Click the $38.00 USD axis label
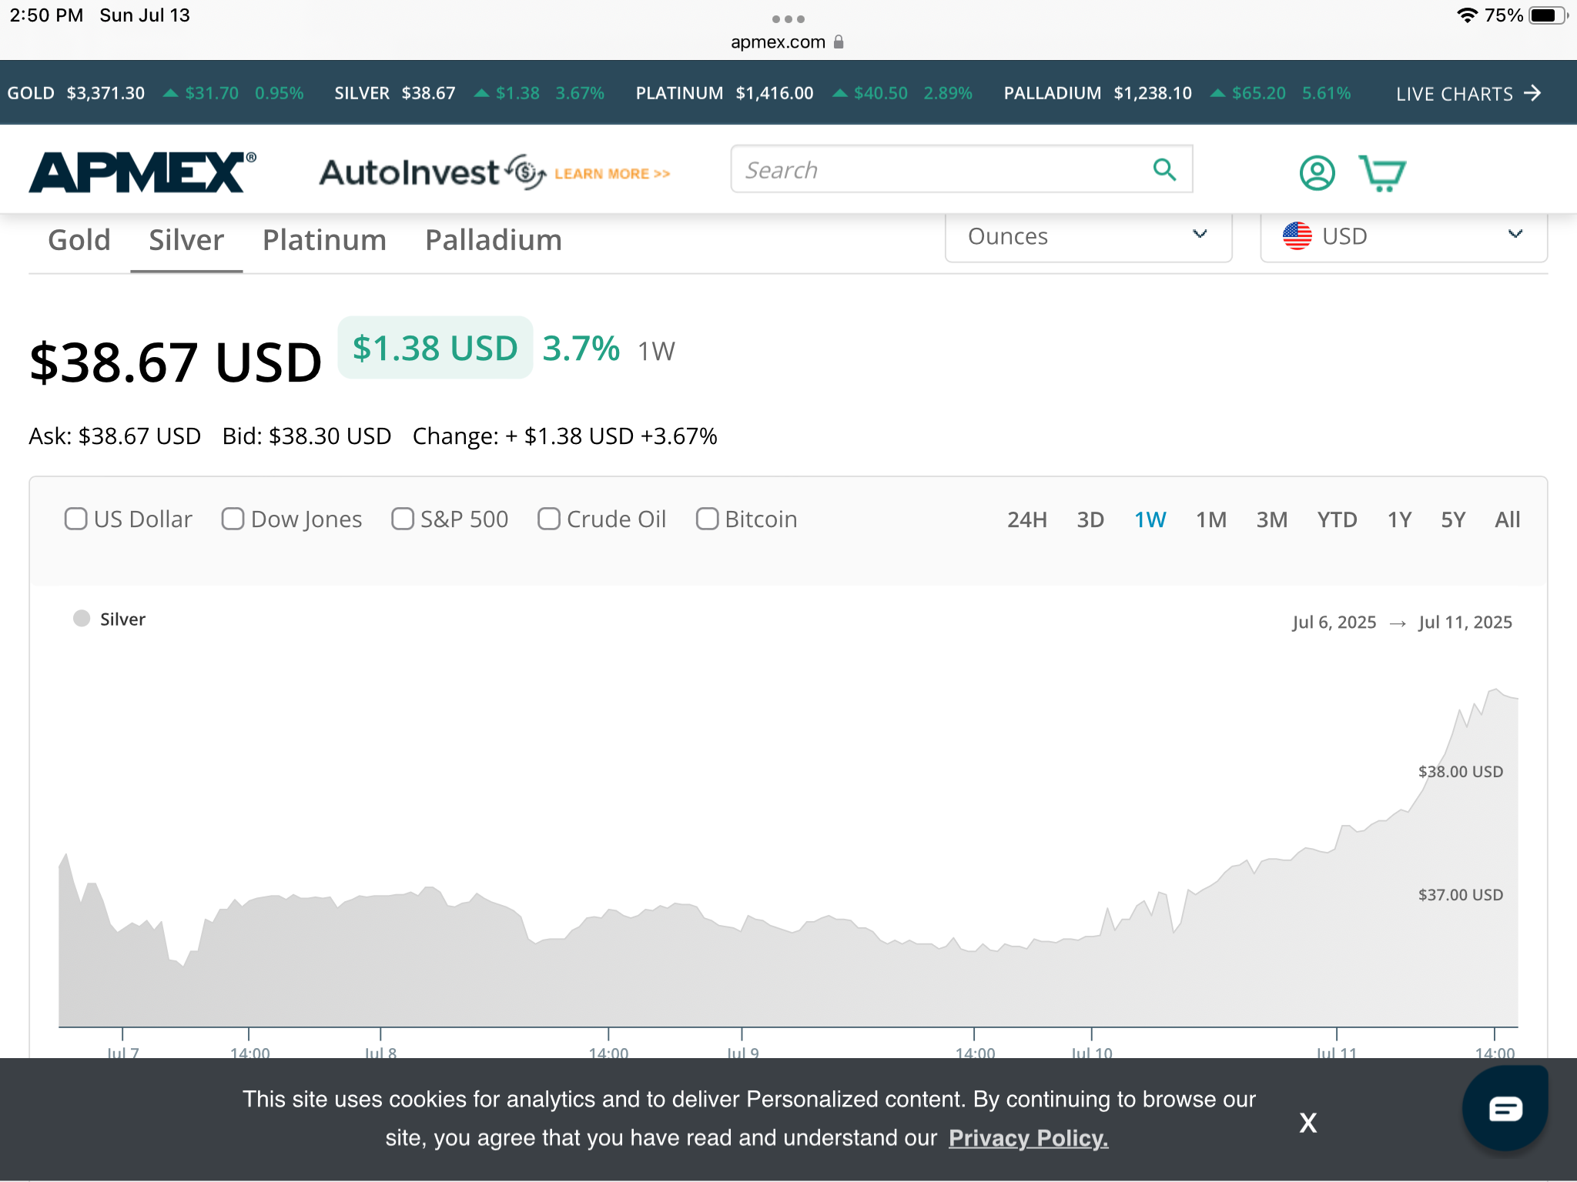1577x1182 pixels. [1460, 771]
